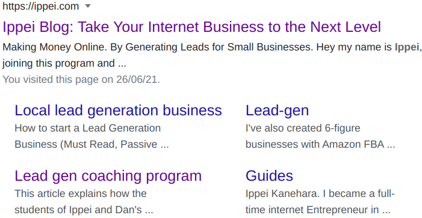The image size is (422, 218).
Task: Open the 'Lead-gen' sitelink
Action: (x=277, y=111)
